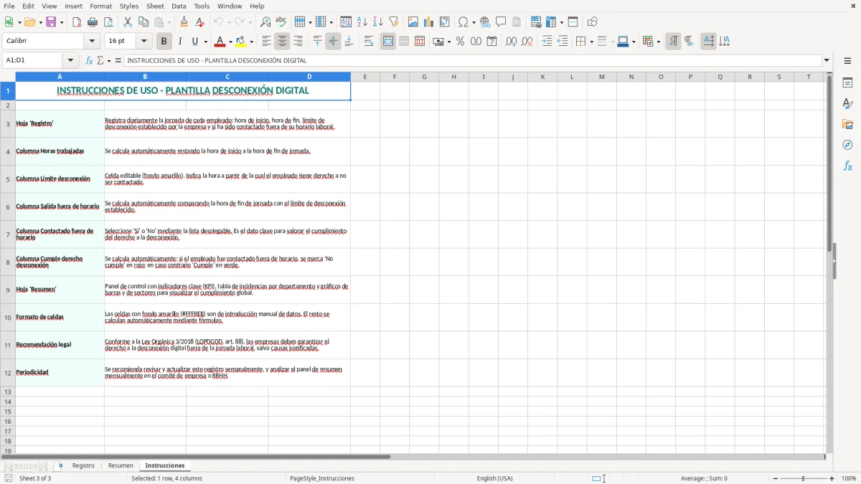Open the Select Function sigma dropdown

pos(109,61)
